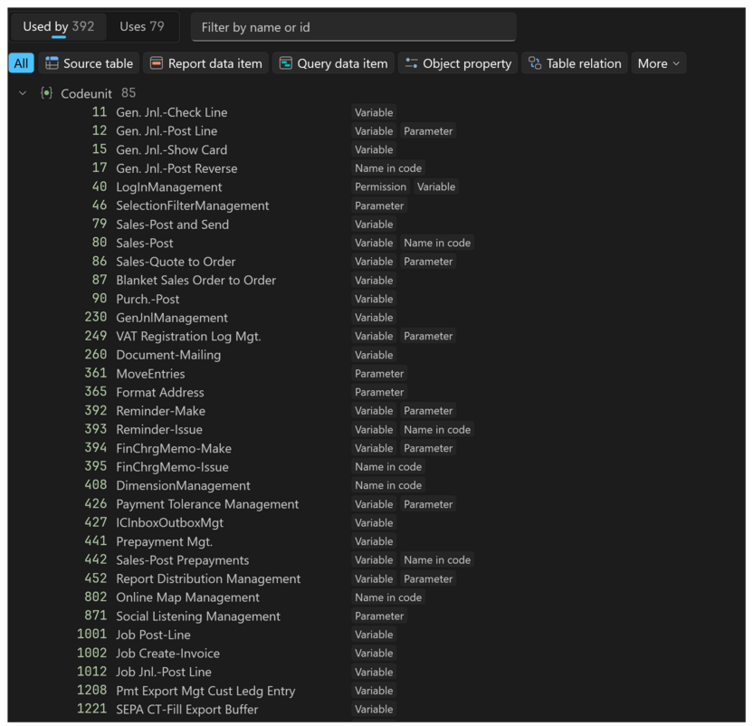Open FinChrgMemo-Make codeunit
This screenshot has width=753, height=726.
click(174, 449)
